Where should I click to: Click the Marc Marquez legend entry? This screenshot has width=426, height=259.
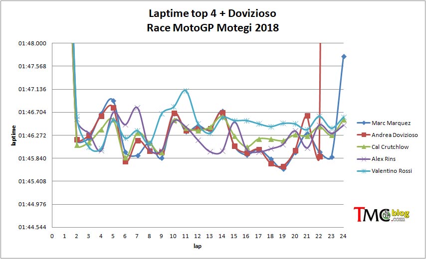[x=384, y=123]
